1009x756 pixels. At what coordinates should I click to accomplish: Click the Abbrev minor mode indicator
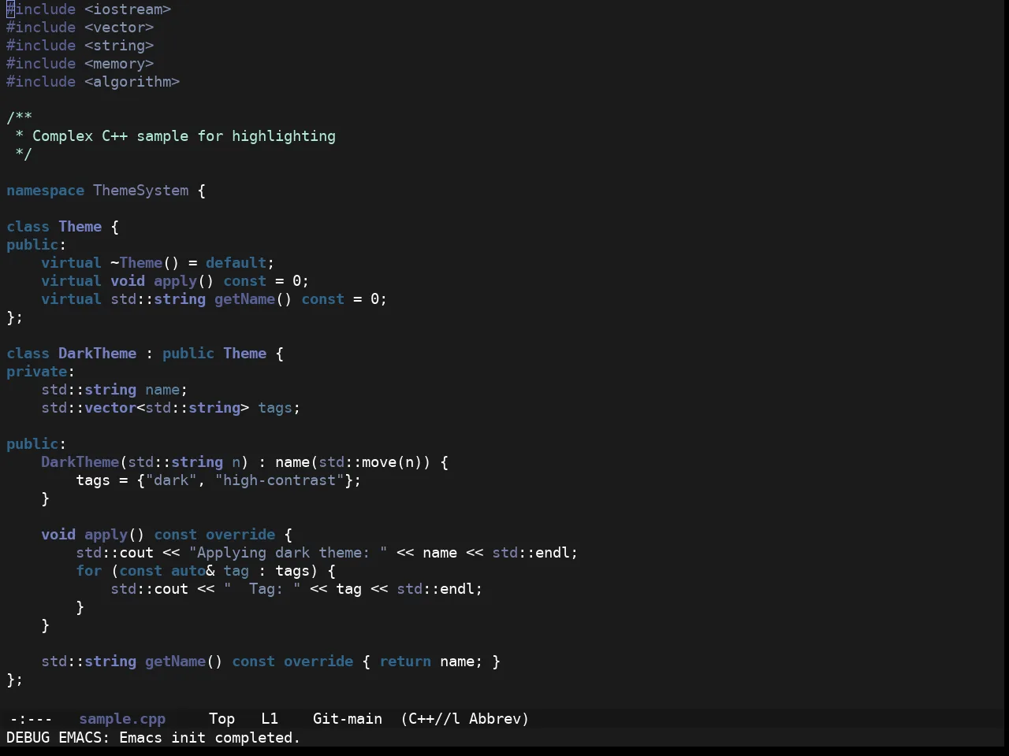click(499, 719)
